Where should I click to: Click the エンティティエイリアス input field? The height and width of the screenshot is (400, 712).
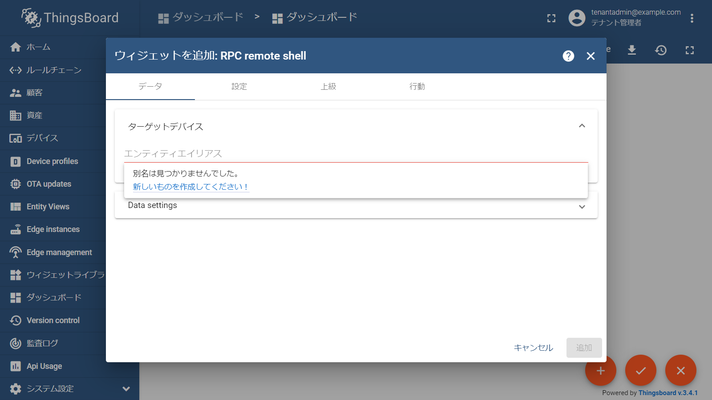click(355, 154)
